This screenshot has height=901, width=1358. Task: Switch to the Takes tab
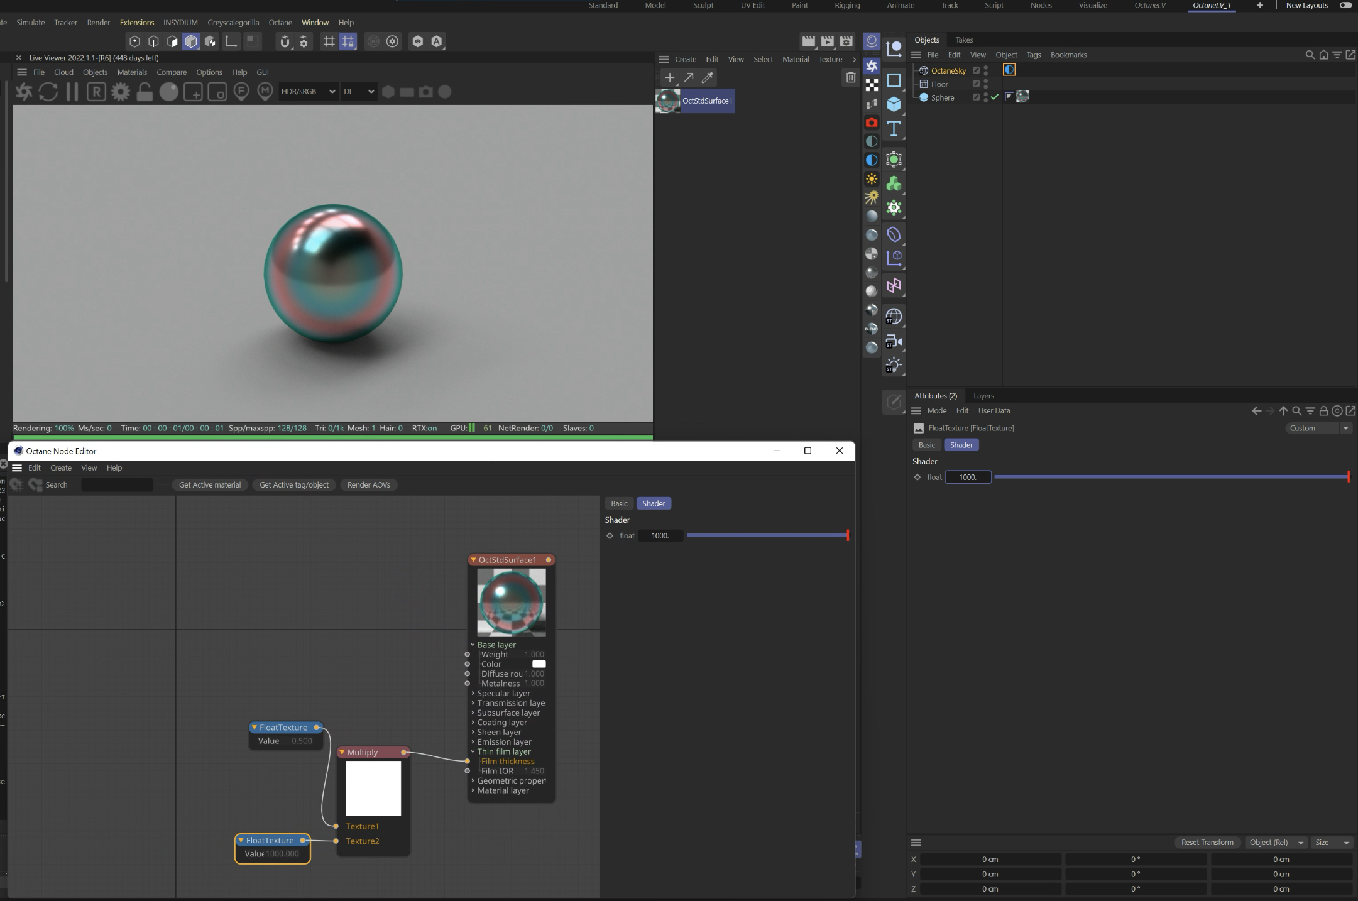(x=963, y=40)
